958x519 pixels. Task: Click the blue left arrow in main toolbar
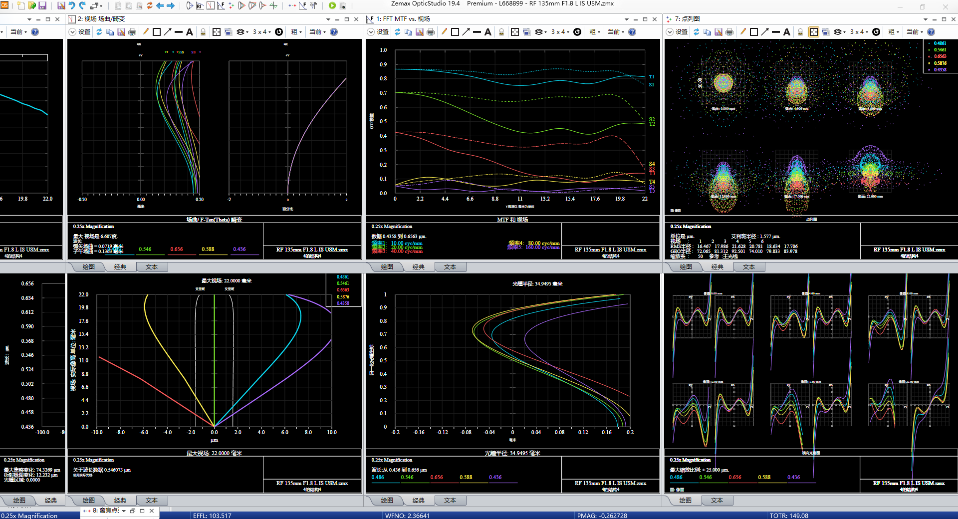[x=160, y=5]
